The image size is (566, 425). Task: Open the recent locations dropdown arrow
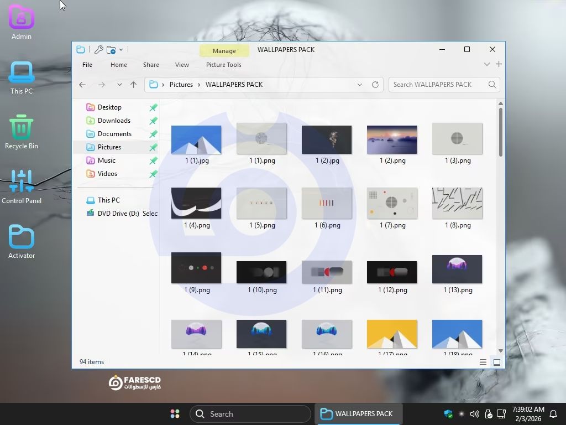tap(119, 85)
